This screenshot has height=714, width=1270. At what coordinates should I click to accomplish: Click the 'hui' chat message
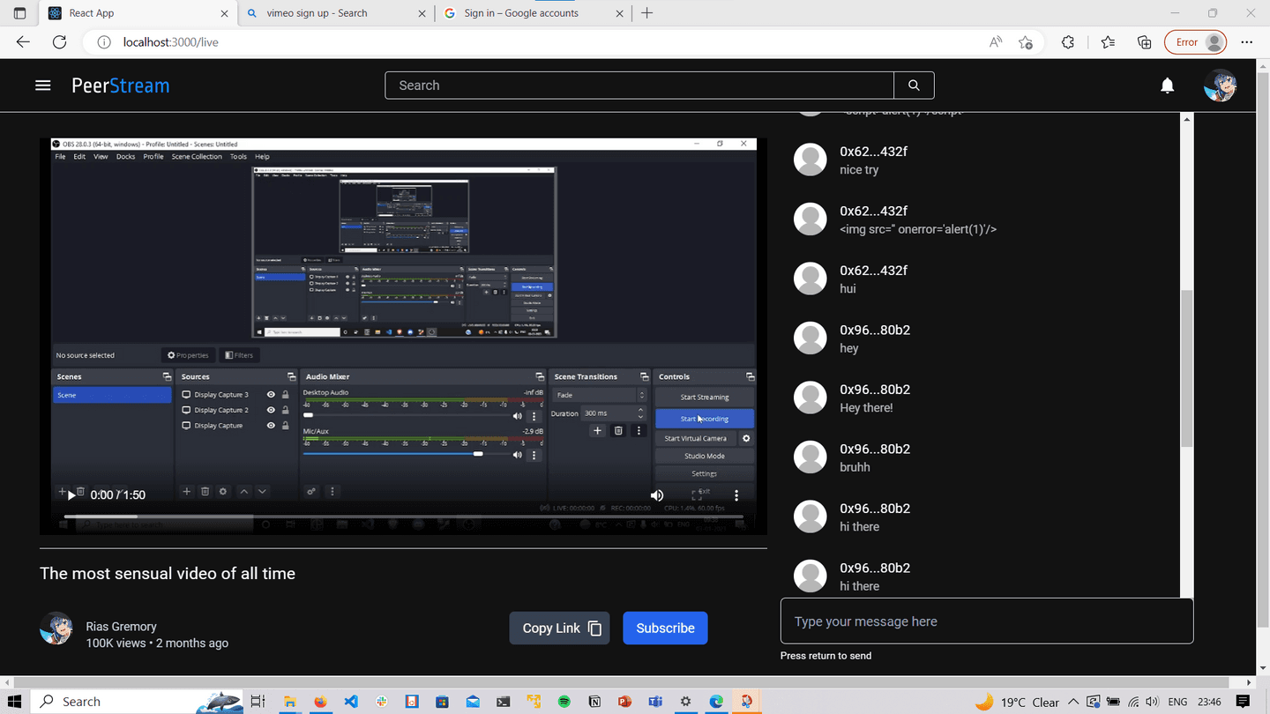tap(848, 289)
